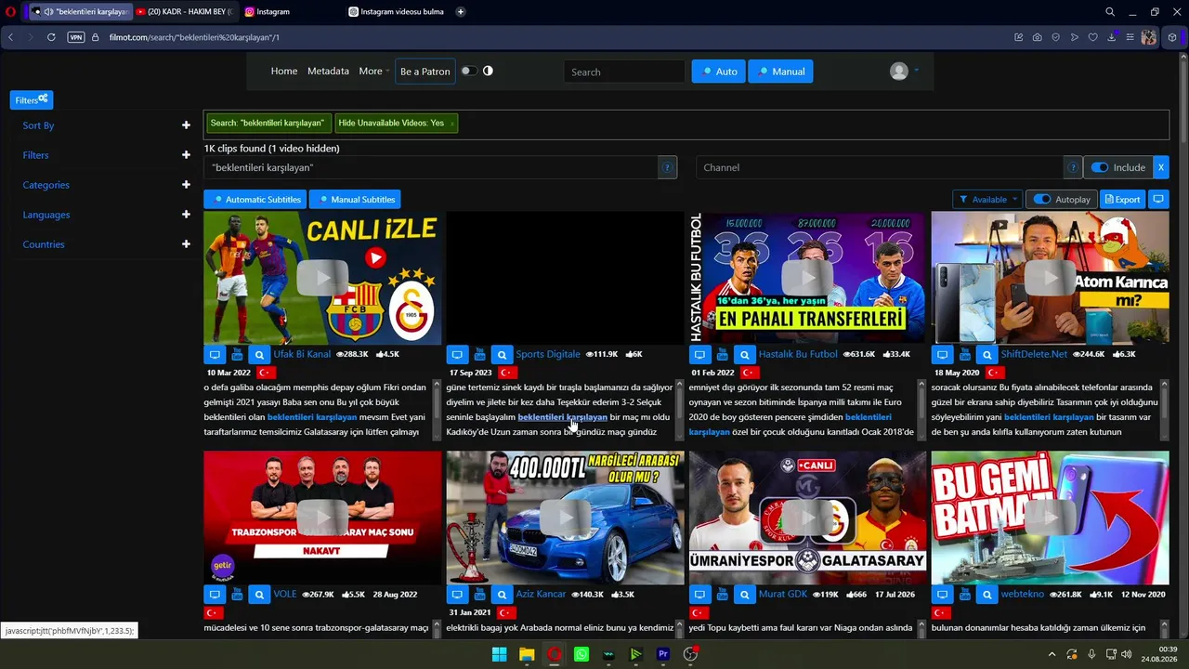Click the monitor icon beside Hastalık Bu Futbol
The image size is (1189, 669).
699,354
